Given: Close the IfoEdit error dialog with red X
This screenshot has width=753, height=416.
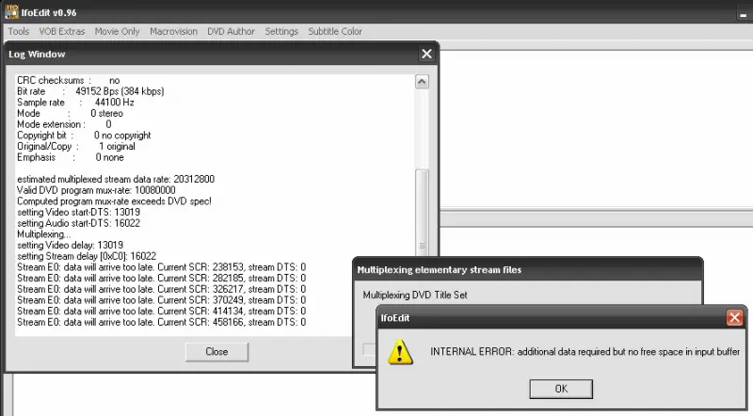Looking at the screenshot, I should (734, 317).
